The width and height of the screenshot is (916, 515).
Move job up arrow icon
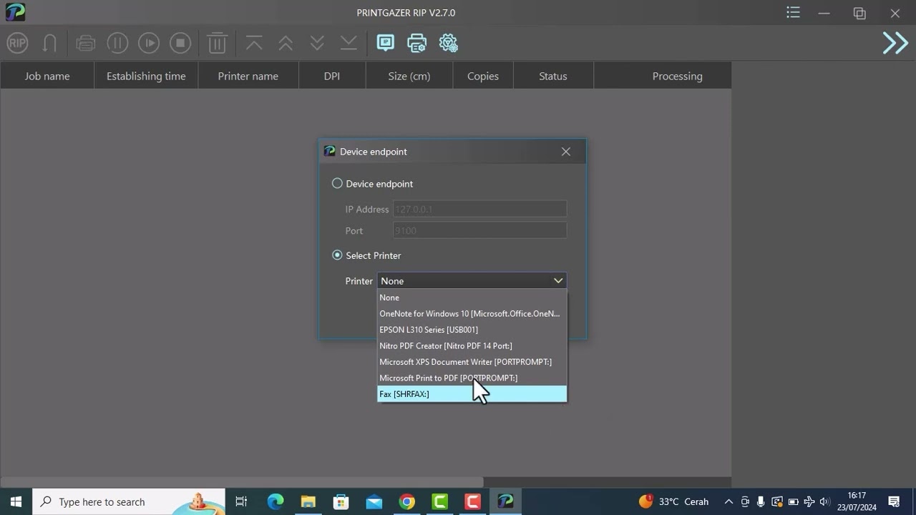click(x=286, y=43)
